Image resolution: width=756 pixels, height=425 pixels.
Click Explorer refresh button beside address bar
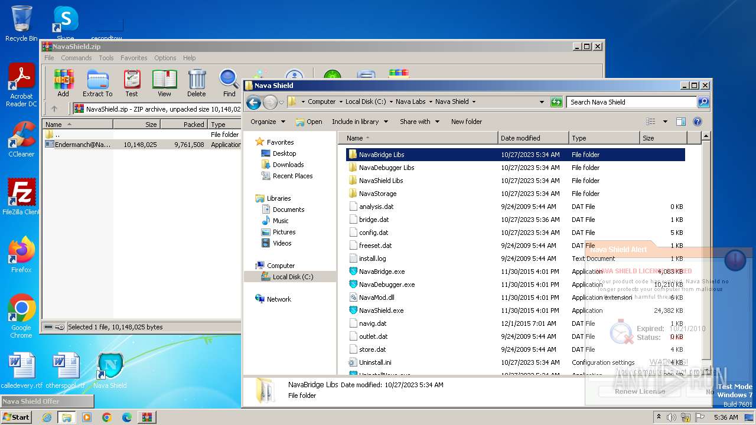(x=556, y=102)
